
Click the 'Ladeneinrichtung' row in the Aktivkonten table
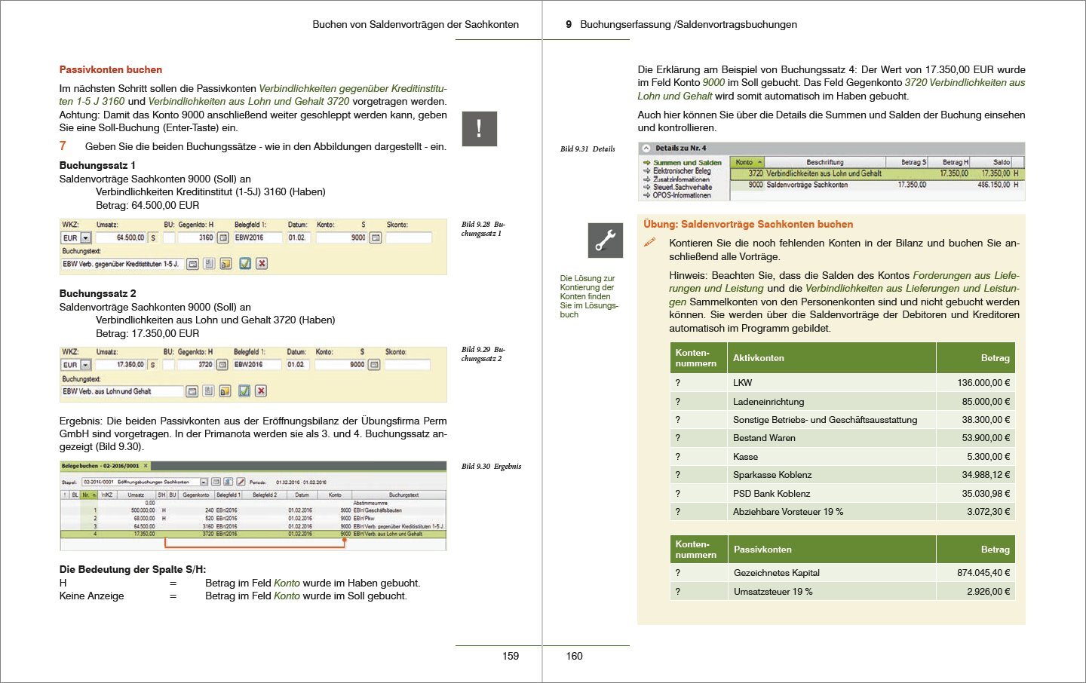(x=842, y=402)
